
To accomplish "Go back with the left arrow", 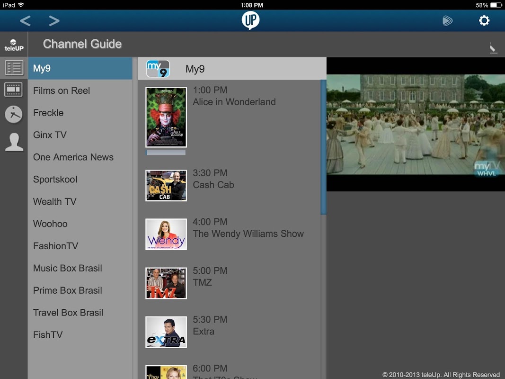I will (x=25, y=21).
